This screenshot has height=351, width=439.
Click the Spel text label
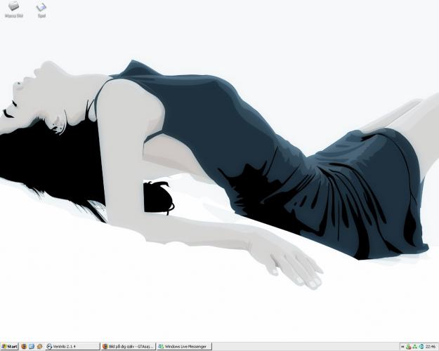pos(41,15)
